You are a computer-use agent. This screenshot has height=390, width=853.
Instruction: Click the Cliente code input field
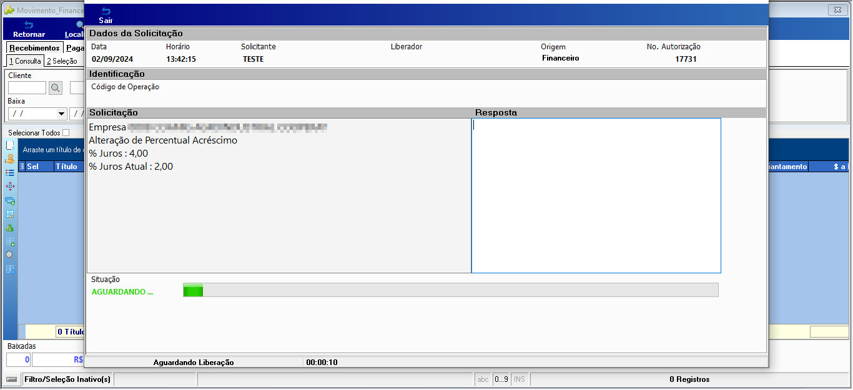coord(27,88)
